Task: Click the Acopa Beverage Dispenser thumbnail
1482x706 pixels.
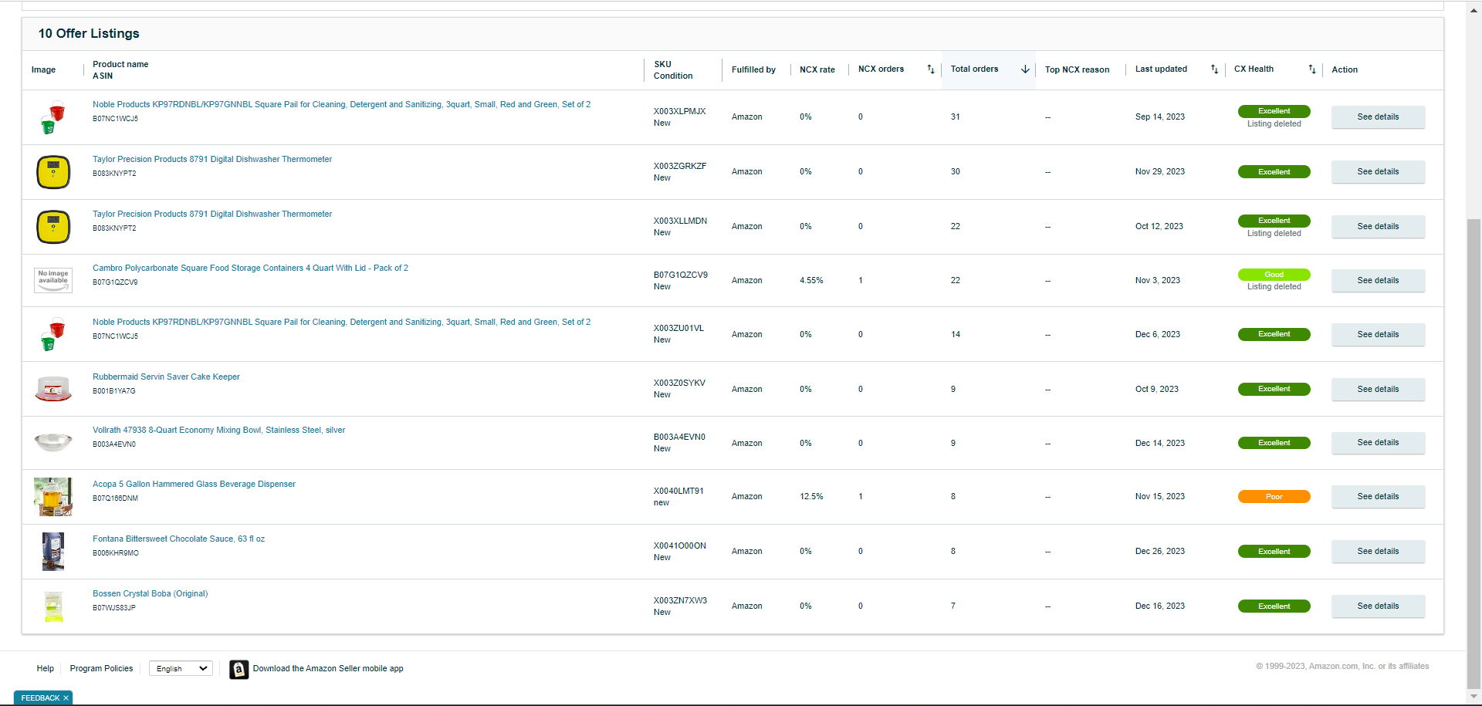Action: click(x=53, y=497)
